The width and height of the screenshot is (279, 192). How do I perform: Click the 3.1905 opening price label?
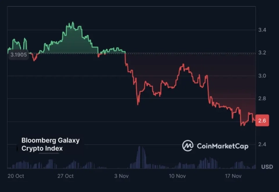click(18, 55)
